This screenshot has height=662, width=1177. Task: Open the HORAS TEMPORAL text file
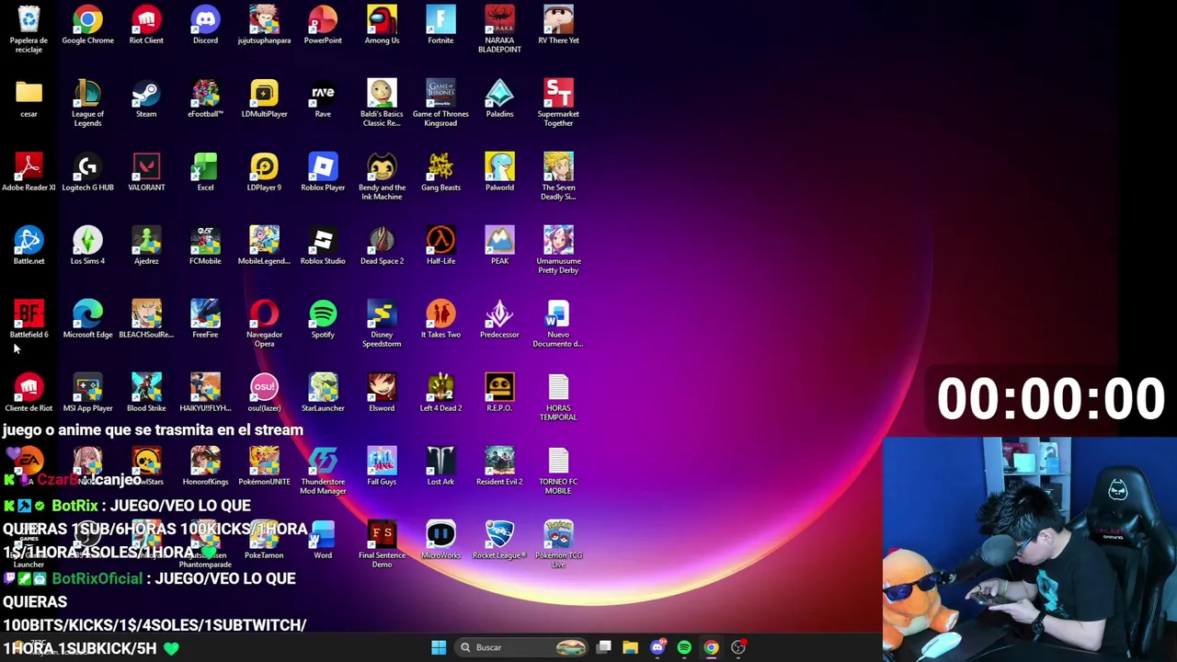(558, 396)
